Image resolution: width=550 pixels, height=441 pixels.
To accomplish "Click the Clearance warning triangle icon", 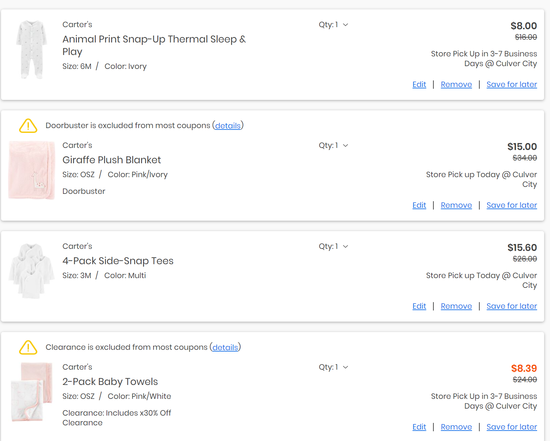I will pos(28,347).
